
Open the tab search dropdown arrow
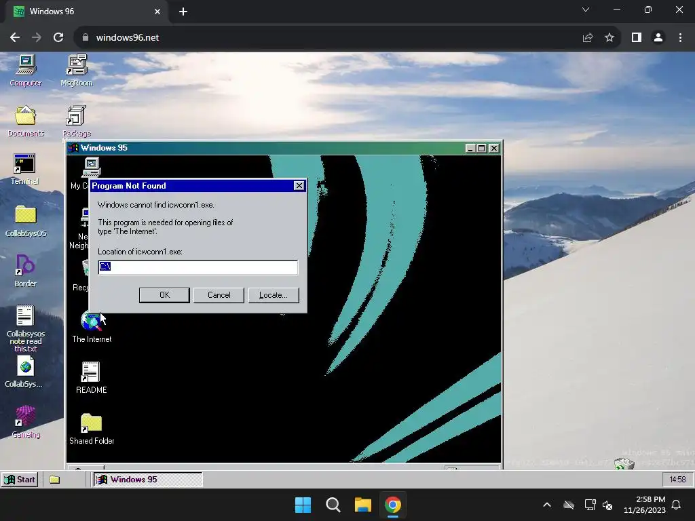[x=586, y=9]
